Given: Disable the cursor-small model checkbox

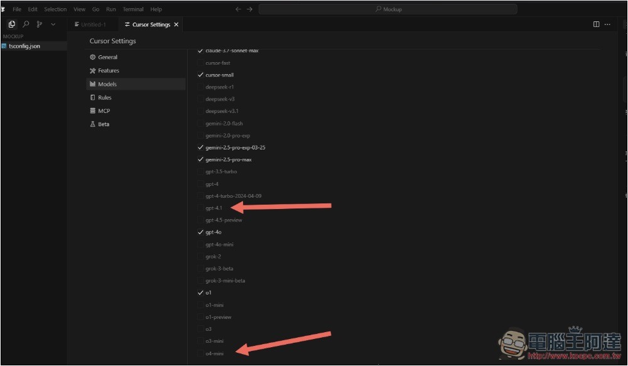Looking at the screenshot, I should click(200, 75).
